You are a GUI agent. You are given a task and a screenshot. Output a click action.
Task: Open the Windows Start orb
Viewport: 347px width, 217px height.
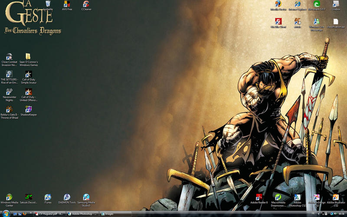(6, 214)
